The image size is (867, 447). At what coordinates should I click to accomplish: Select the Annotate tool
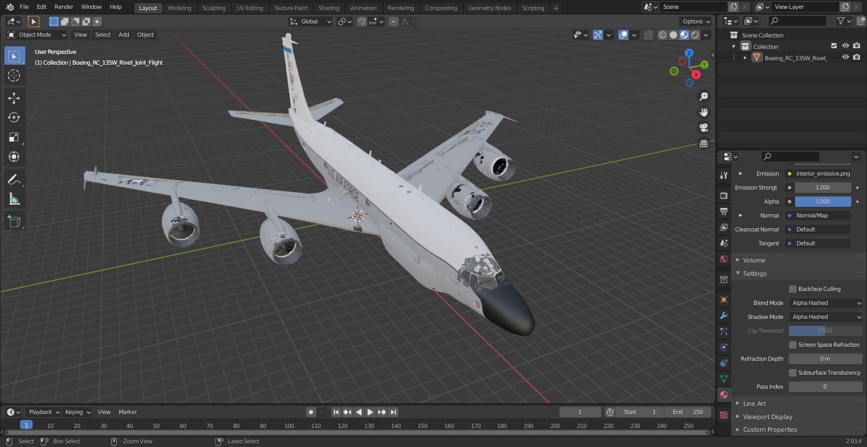tap(14, 180)
